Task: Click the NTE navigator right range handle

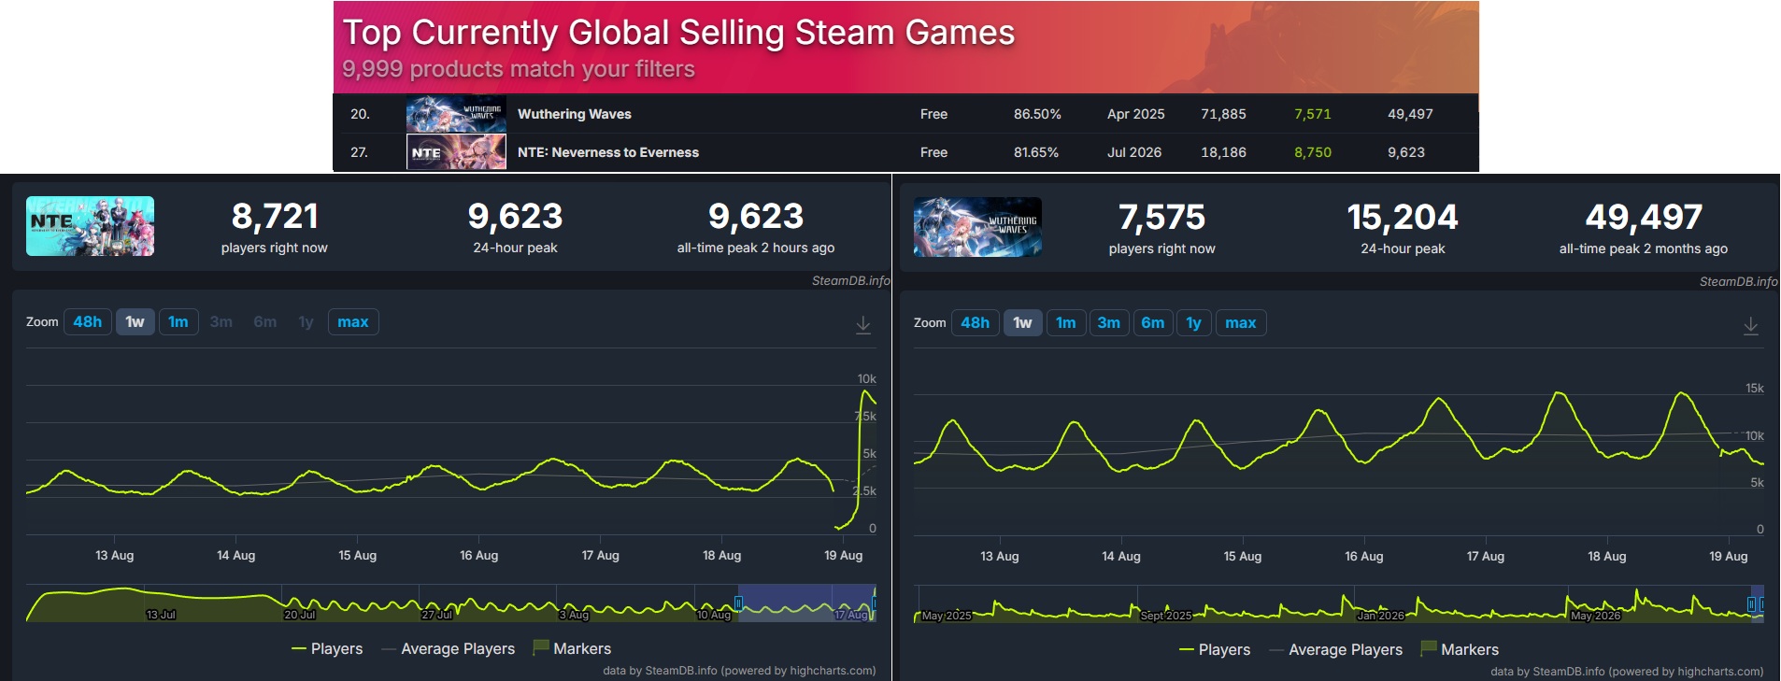Action: pyautogui.click(x=876, y=603)
